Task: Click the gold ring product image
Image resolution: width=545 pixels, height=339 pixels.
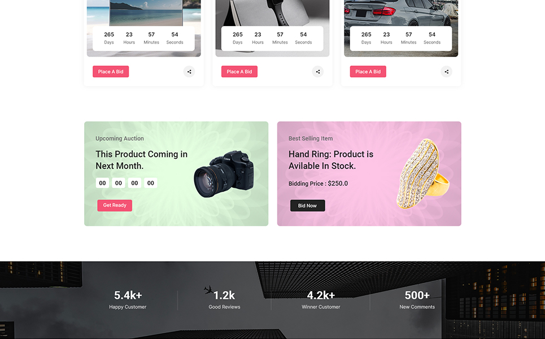Action: (423, 174)
